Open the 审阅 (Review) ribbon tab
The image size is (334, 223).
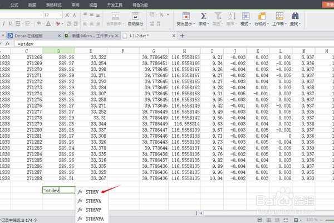tap(75, 5)
